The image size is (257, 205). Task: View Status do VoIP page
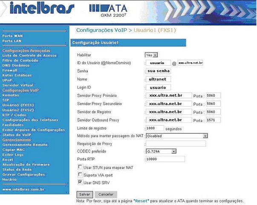coord(17,135)
